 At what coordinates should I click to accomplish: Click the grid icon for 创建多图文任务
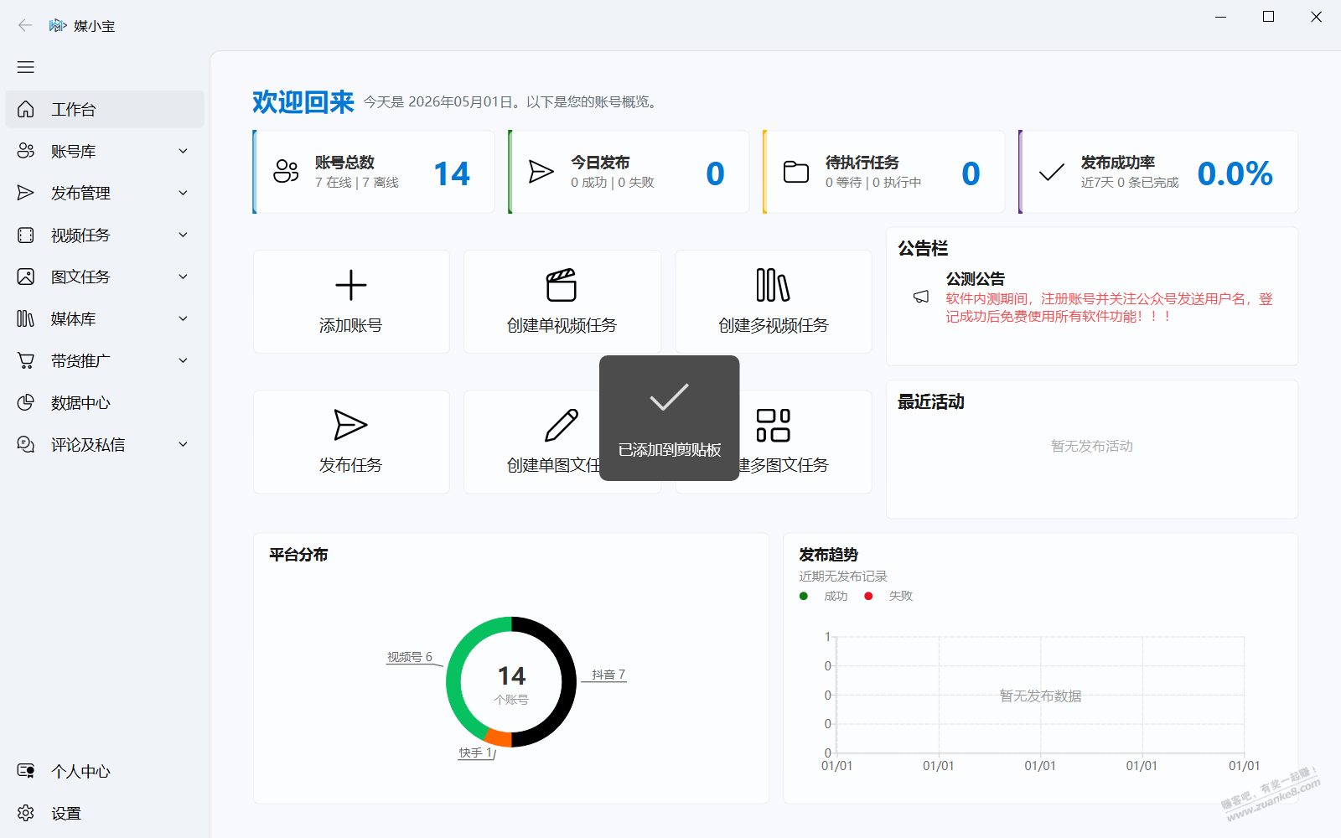point(773,425)
